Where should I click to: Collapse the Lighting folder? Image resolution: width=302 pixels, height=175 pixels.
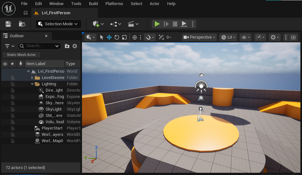click(x=32, y=84)
